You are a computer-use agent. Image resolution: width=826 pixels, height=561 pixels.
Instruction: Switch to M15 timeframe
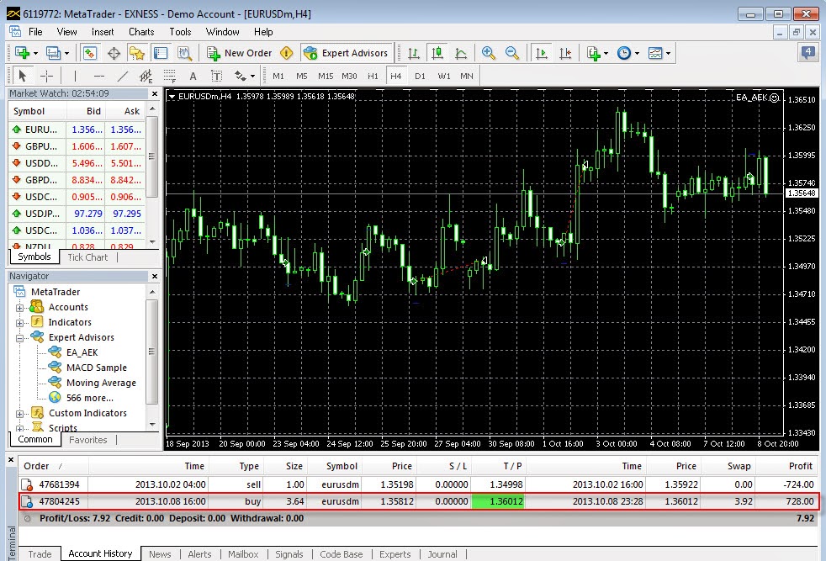[x=326, y=77]
